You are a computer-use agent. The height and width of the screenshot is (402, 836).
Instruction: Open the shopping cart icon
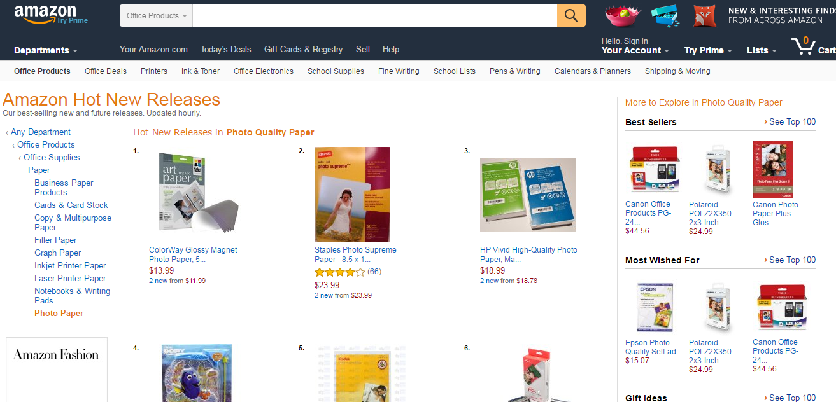pyautogui.click(x=804, y=46)
